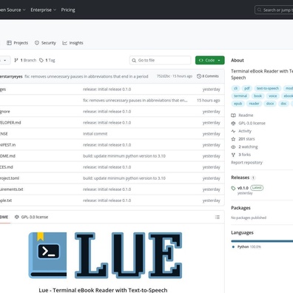Click the Security shield icon

click(37, 43)
